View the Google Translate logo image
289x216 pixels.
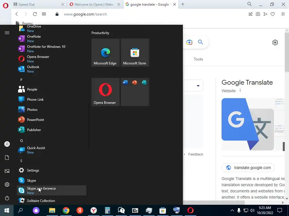(x=248, y=124)
